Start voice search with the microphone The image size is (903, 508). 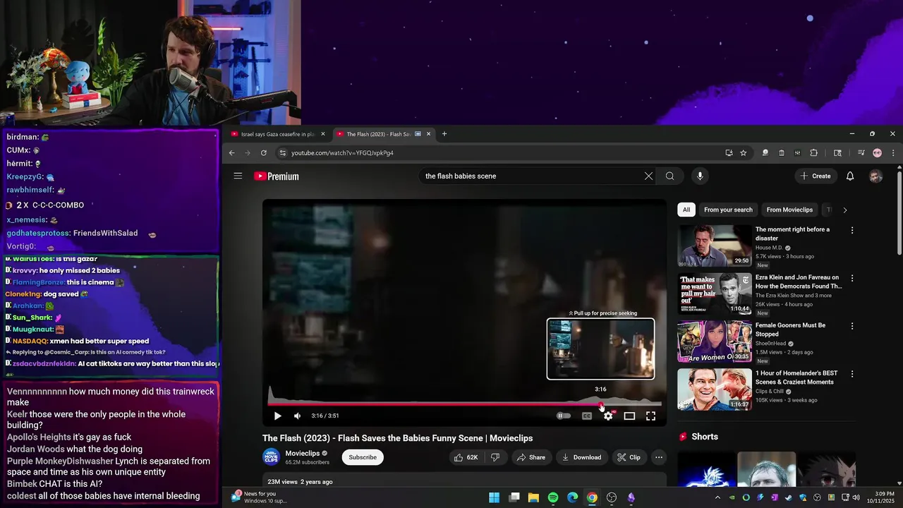[x=700, y=176]
